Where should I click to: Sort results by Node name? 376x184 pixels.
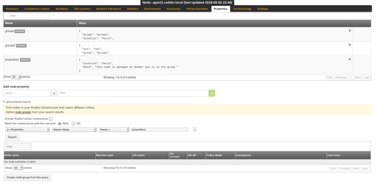point(50,155)
